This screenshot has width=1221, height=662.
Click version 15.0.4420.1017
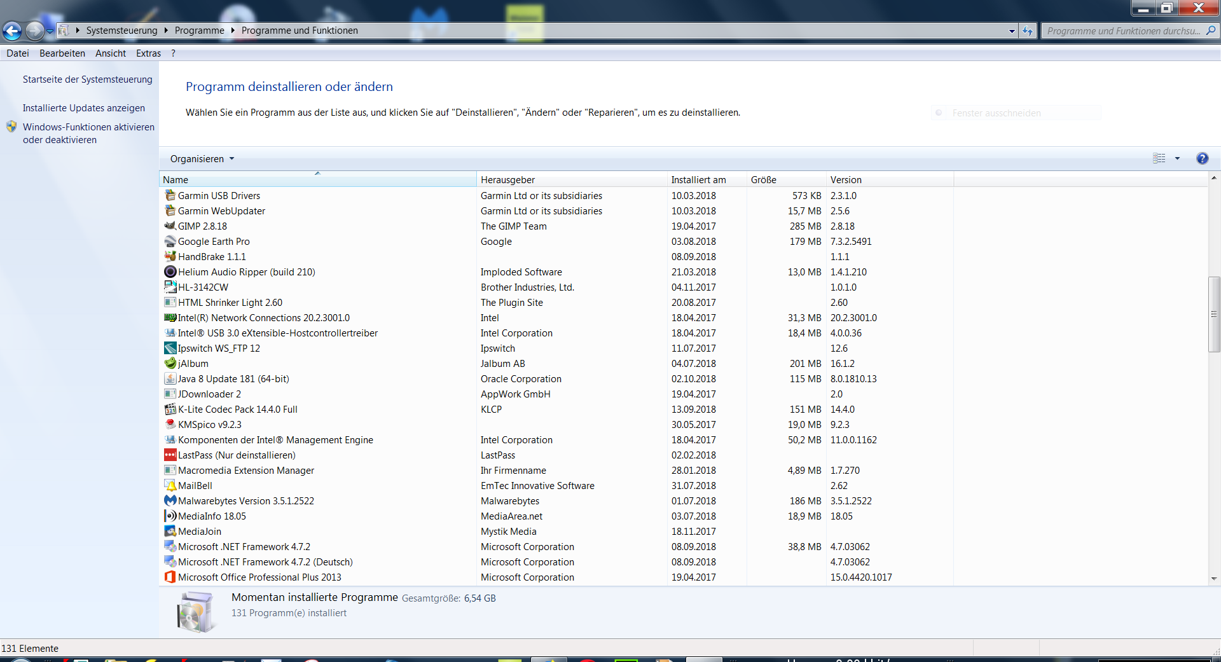click(x=861, y=577)
